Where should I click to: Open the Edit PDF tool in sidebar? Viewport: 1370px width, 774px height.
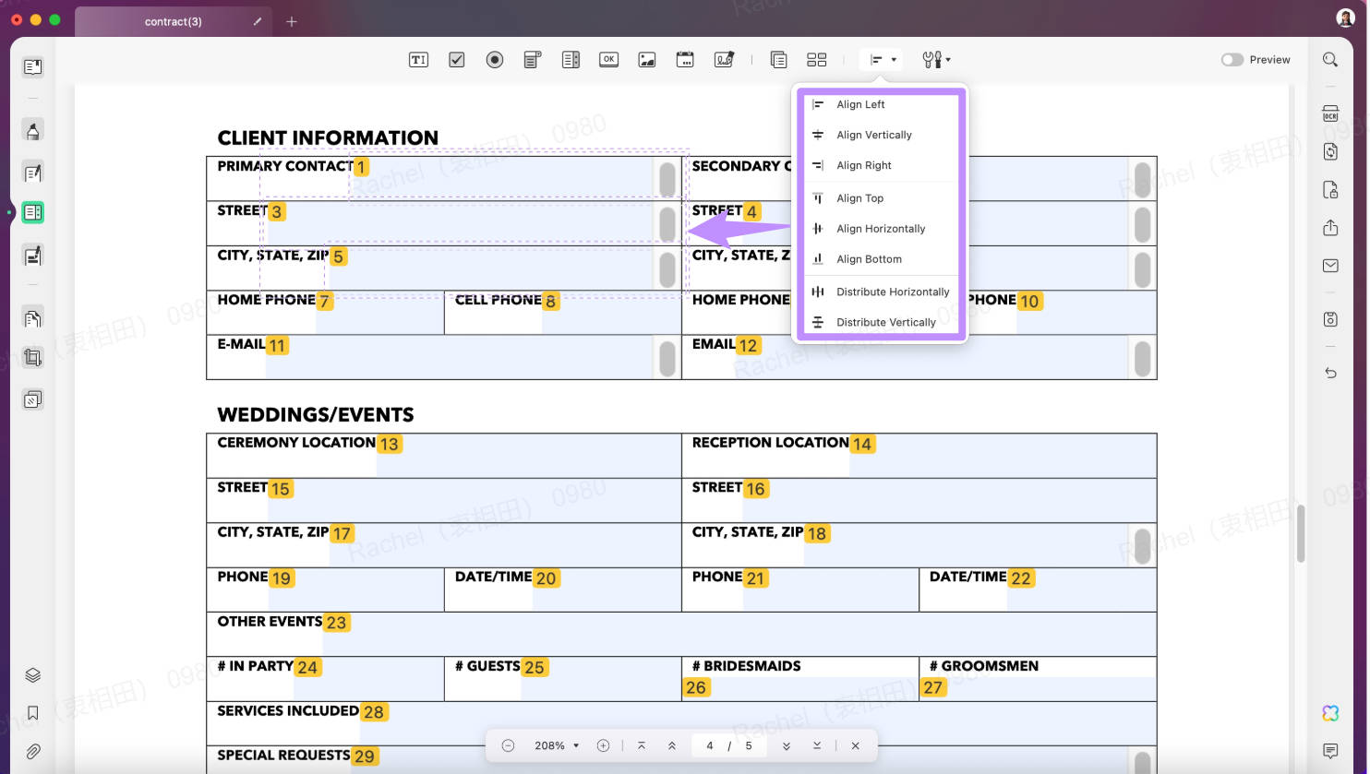32,173
